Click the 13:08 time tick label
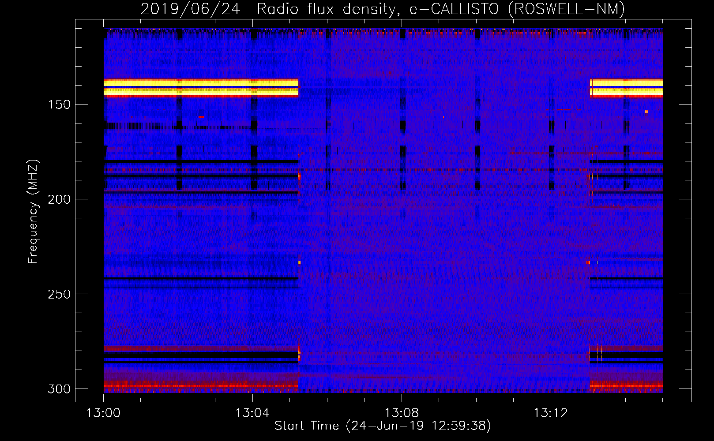The height and width of the screenshot is (441, 714). (402, 413)
